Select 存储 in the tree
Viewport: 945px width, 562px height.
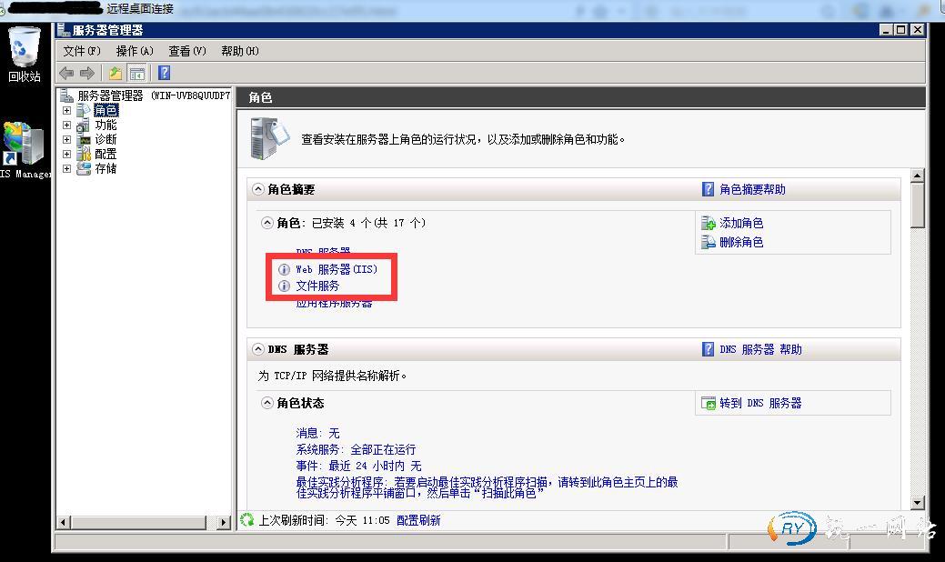click(x=106, y=168)
